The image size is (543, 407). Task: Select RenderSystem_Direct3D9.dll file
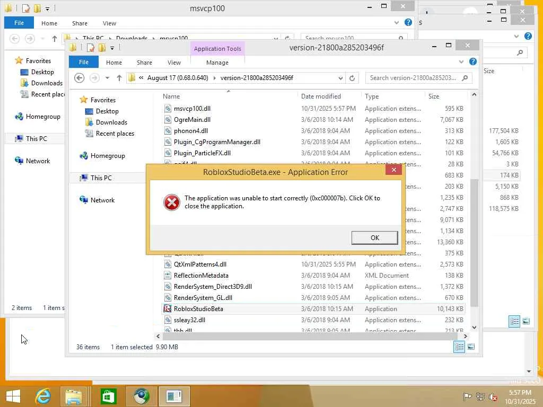(x=213, y=287)
